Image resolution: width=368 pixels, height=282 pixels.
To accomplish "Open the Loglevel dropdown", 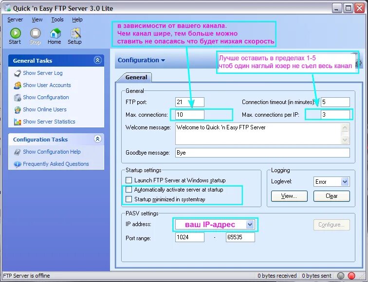I will pos(345,182).
